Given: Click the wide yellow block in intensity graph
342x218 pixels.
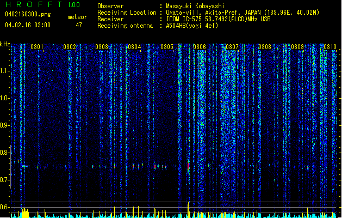Looking at the screenshot, I should (x=26, y=213).
